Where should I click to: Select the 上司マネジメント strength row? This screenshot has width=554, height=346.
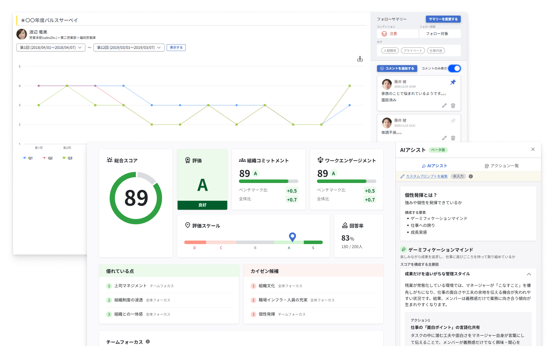click(169, 286)
